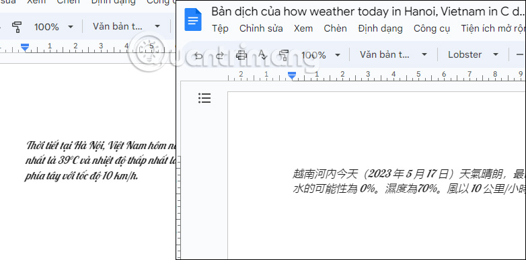Screen dimensions: 526x260
Task: Open zoom 100% dropdown in front window
Action: click(x=321, y=55)
